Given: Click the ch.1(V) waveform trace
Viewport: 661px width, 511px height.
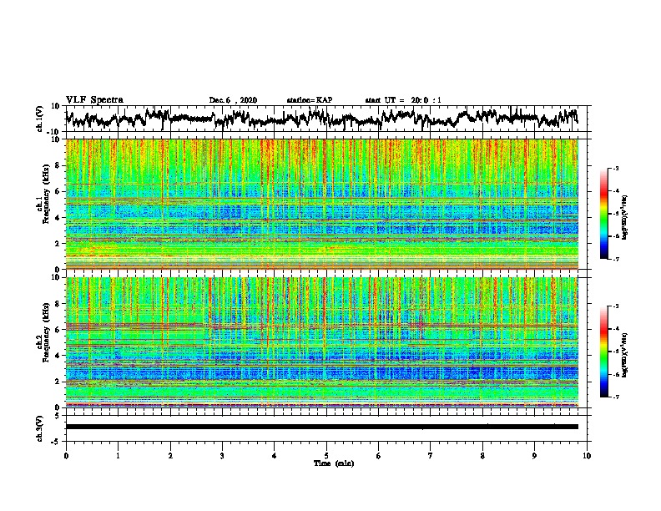Looking at the screenshot, I should pyautogui.click(x=321, y=119).
